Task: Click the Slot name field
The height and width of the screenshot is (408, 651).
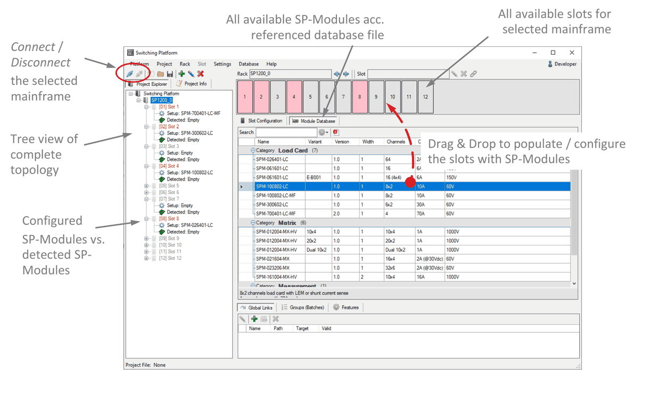Action: [x=408, y=74]
